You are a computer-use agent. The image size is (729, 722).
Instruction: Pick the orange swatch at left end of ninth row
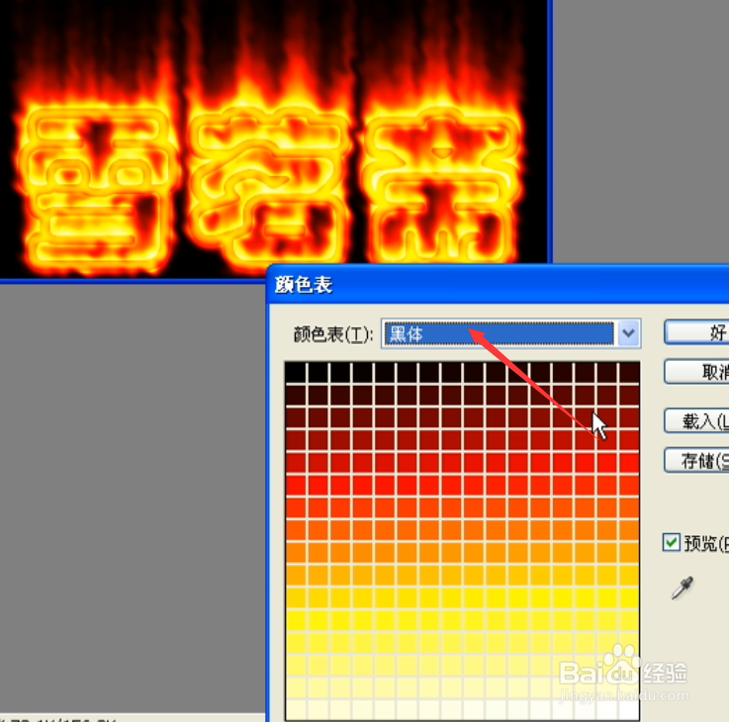tap(295, 553)
